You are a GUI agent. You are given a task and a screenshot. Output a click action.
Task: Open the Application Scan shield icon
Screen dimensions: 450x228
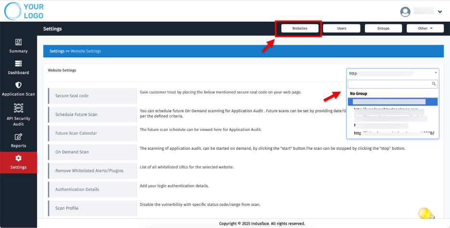(18, 85)
